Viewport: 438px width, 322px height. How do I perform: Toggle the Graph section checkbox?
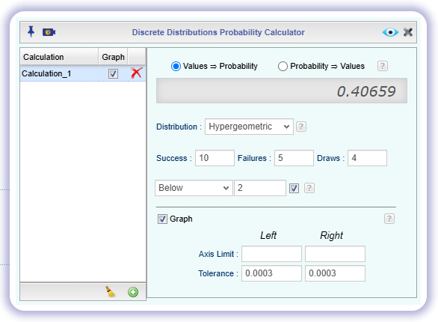[x=162, y=219]
